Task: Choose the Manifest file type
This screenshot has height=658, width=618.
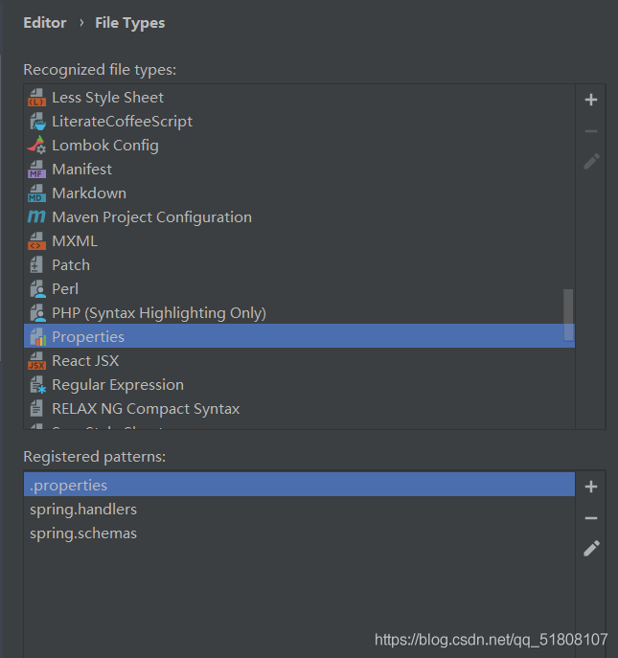Action: click(81, 170)
